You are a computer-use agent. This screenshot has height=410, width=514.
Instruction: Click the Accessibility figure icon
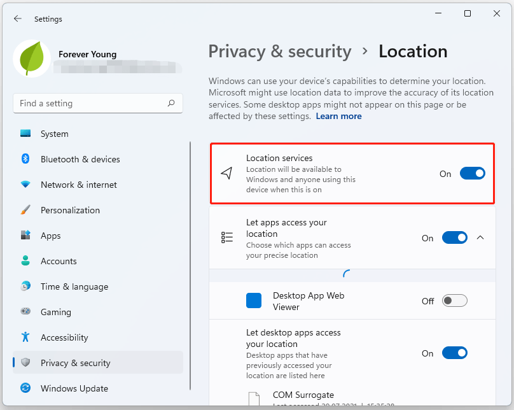(x=25, y=337)
